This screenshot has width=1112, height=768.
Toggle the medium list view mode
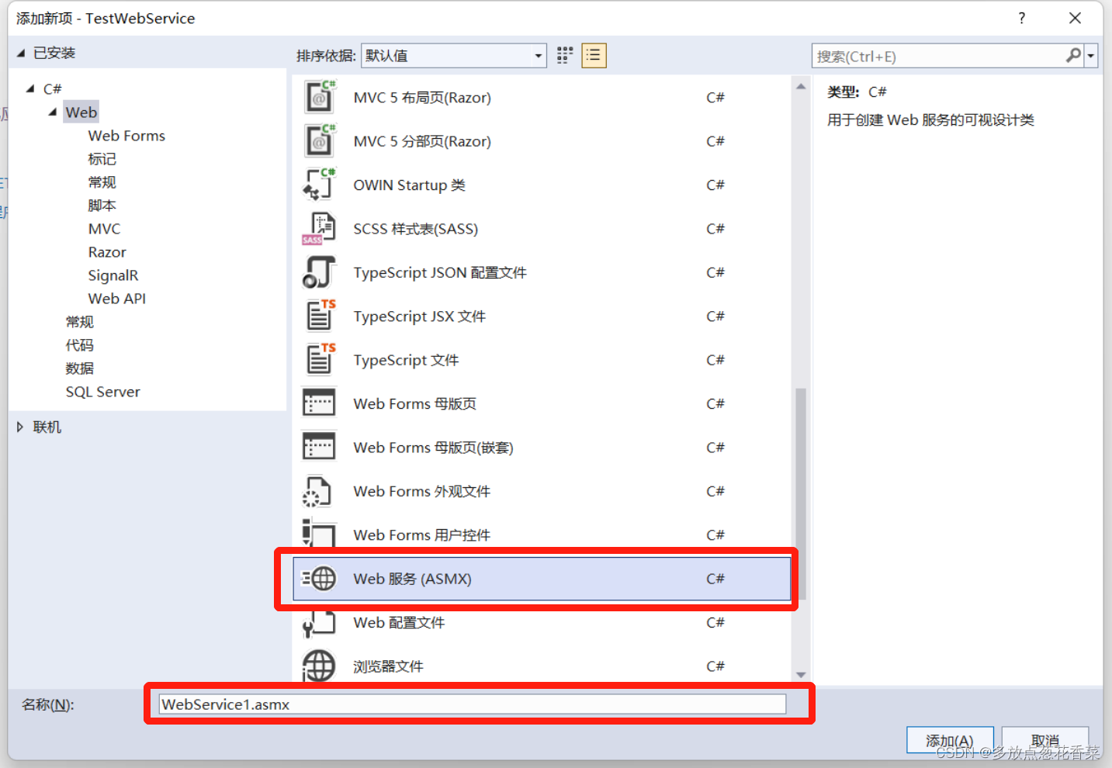tap(594, 55)
